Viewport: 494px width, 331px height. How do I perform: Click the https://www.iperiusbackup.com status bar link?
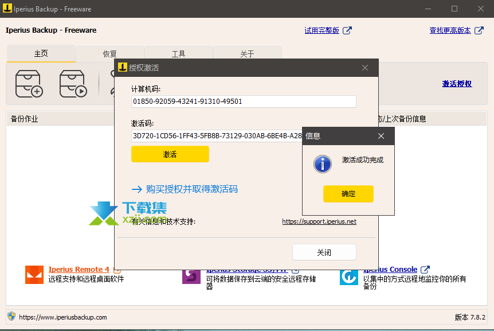click(x=63, y=317)
